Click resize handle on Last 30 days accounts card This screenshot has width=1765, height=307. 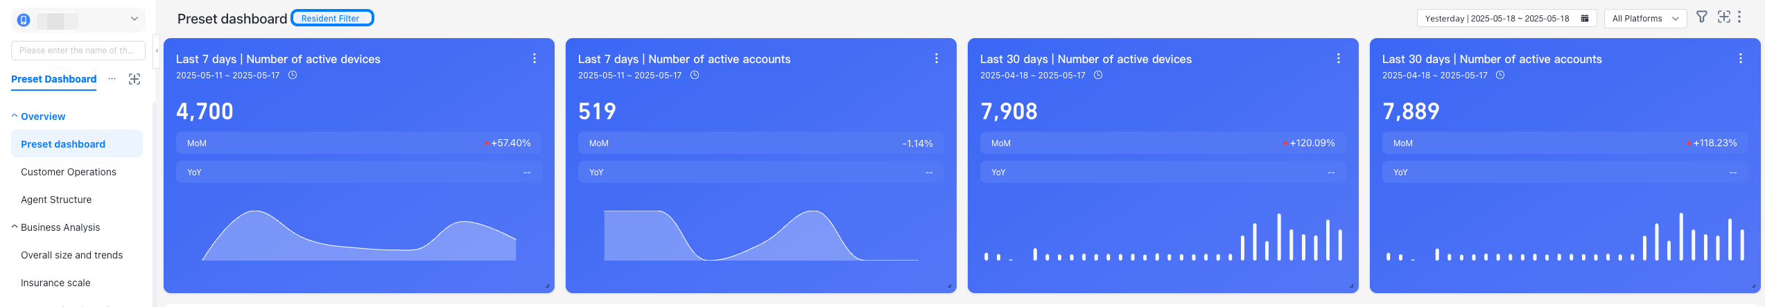1754,286
